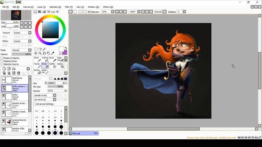Choose brush size 10 preset
The image size is (262, 147).
37,128
